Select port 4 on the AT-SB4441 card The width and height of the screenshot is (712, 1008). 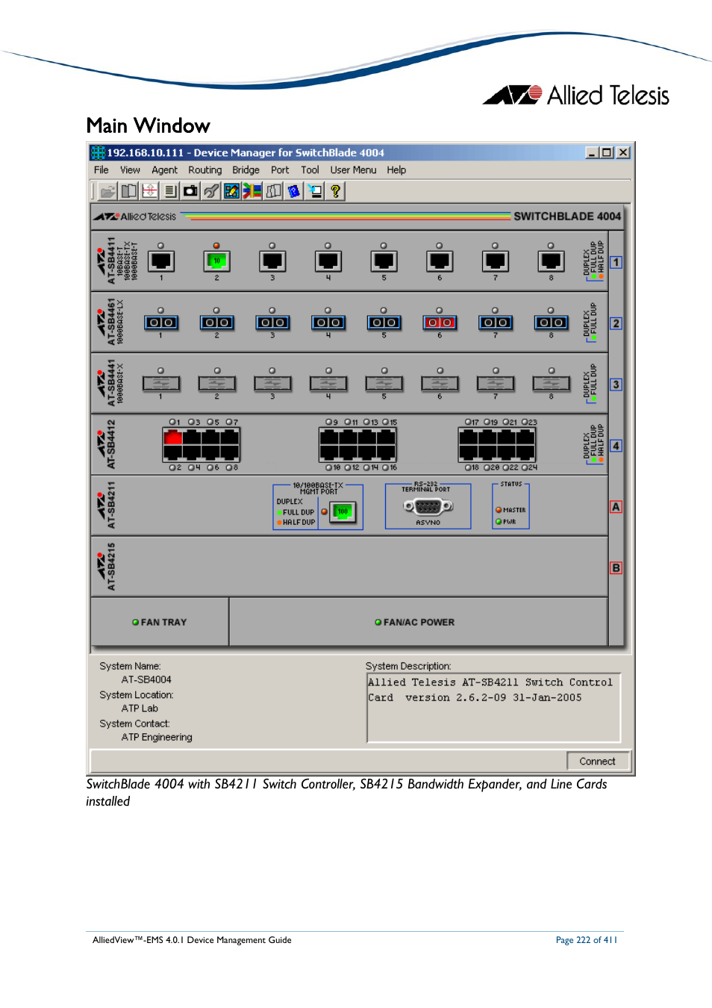328,384
